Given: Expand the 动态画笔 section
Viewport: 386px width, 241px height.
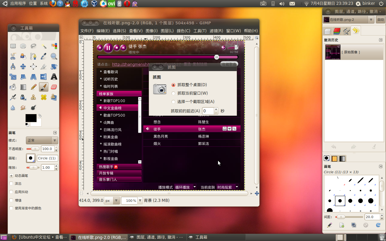Looking at the screenshot, I should [11, 176].
